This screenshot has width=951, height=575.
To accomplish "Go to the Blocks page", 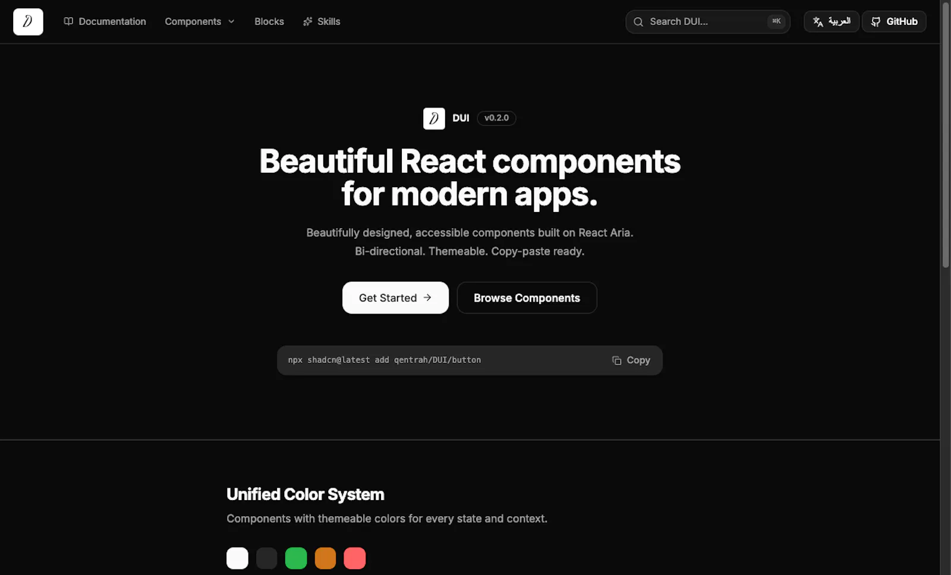I will click(269, 21).
